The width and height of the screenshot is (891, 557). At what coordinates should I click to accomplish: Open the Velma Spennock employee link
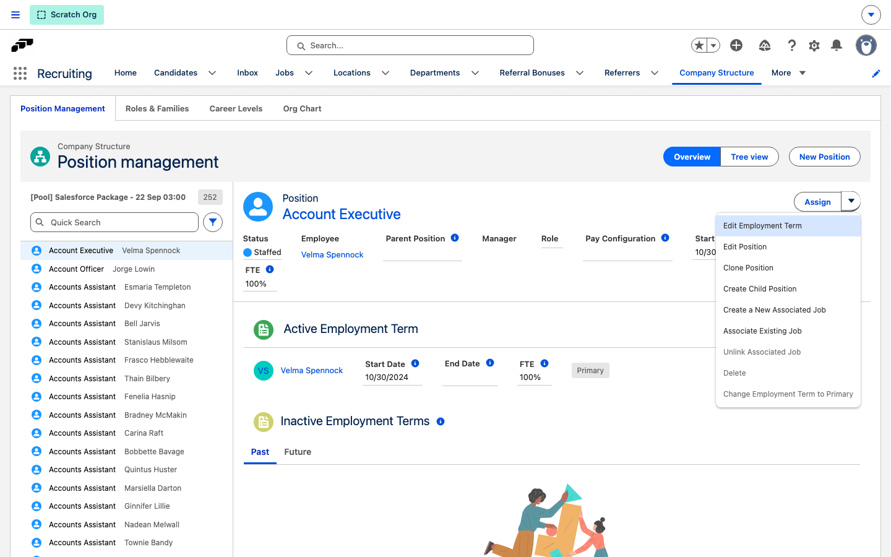click(x=332, y=254)
